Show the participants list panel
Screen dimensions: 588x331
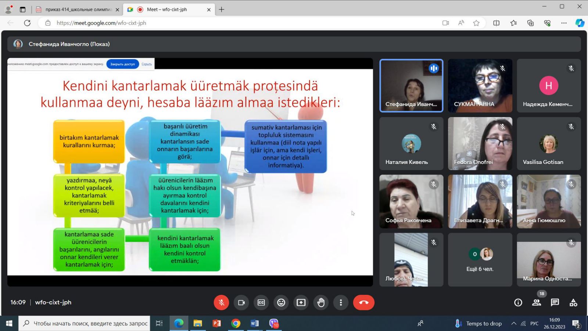click(536, 302)
